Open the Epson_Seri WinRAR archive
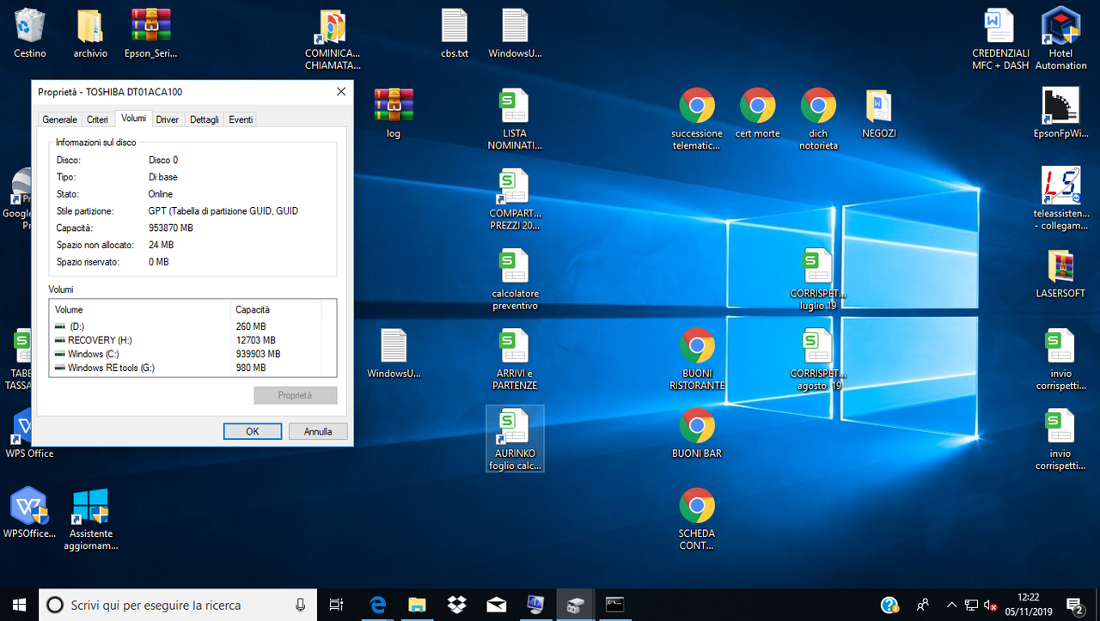The height and width of the screenshot is (621, 1100). point(150,26)
